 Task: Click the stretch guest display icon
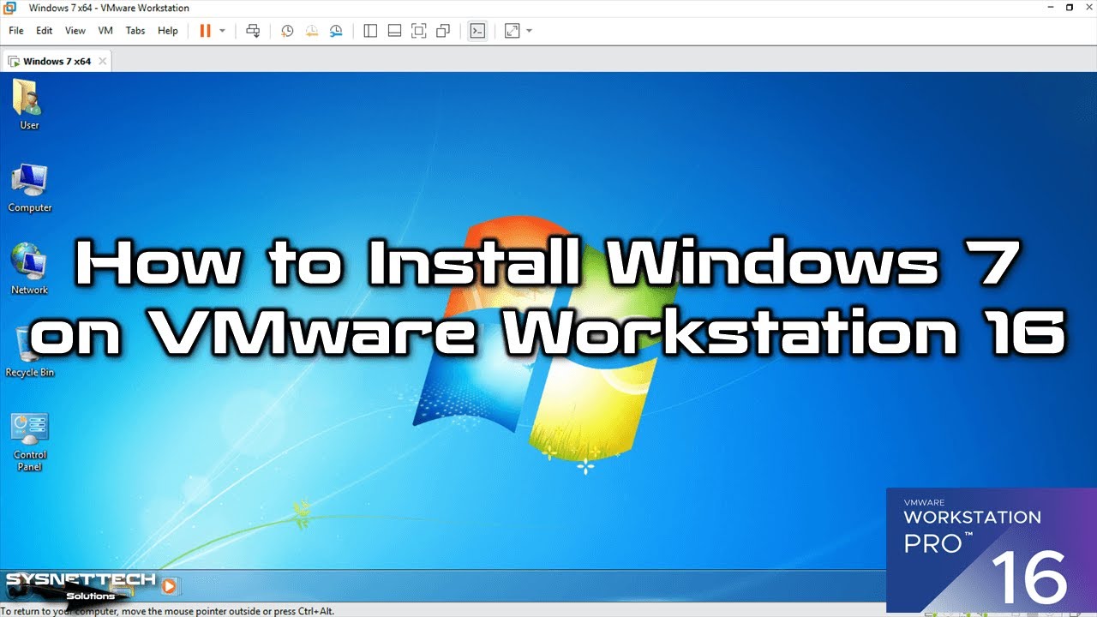coord(512,31)
